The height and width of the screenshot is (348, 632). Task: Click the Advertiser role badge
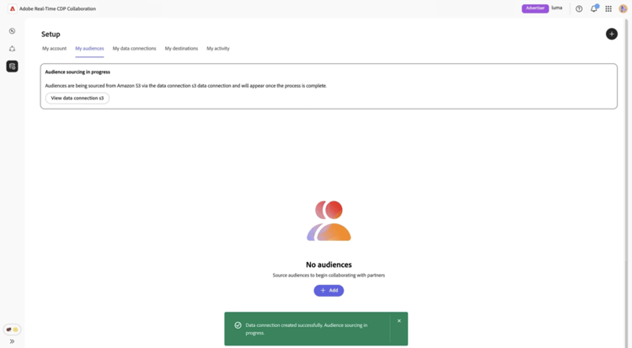535,8
